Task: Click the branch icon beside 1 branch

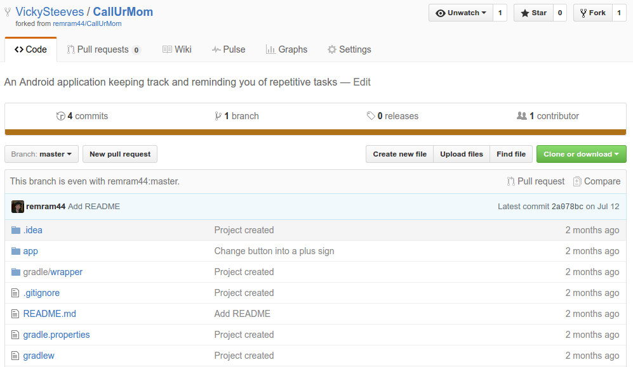Action: point(218,116)
